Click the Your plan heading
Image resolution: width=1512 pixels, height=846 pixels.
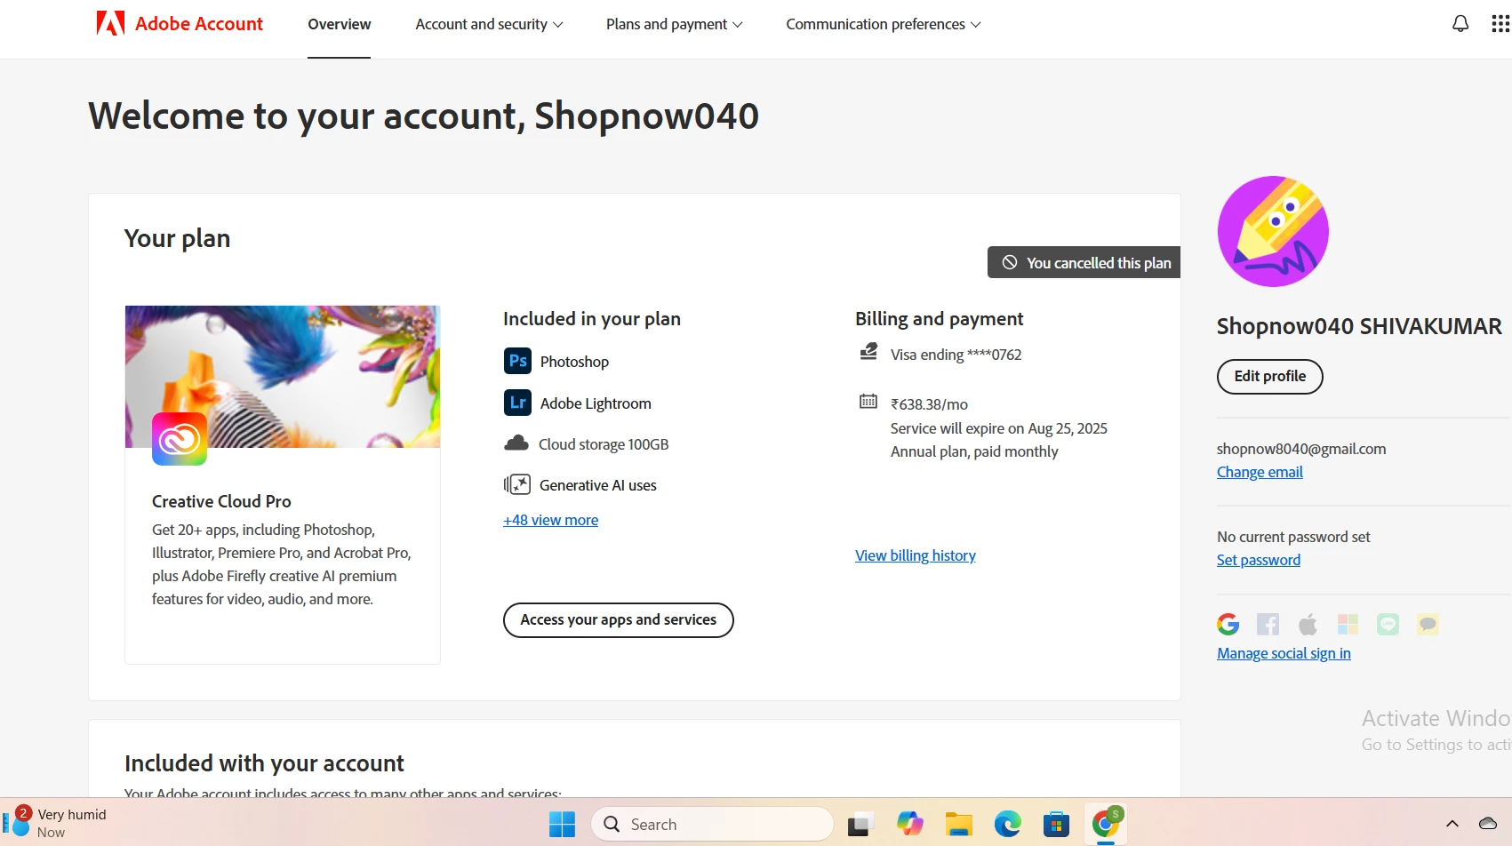tap(177, 238)
